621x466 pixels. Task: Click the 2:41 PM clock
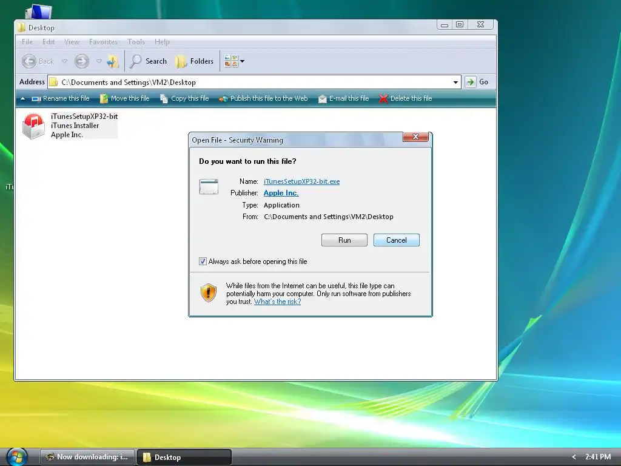598,457
